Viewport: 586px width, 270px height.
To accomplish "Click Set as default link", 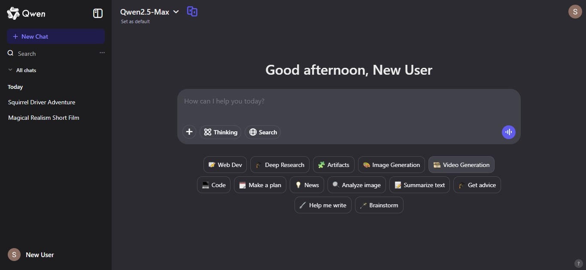I will point(135,21).
